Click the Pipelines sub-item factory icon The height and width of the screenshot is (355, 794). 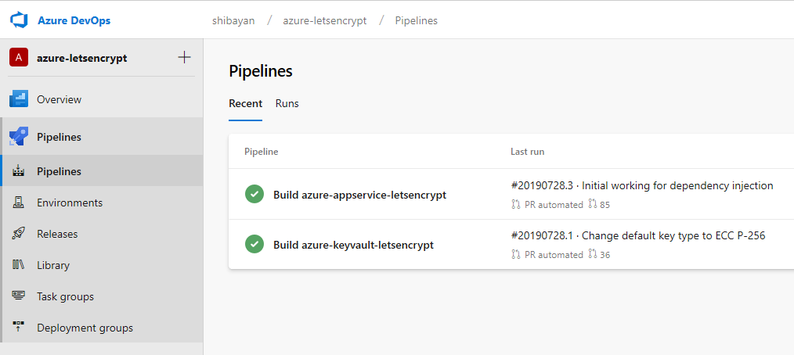19,171
